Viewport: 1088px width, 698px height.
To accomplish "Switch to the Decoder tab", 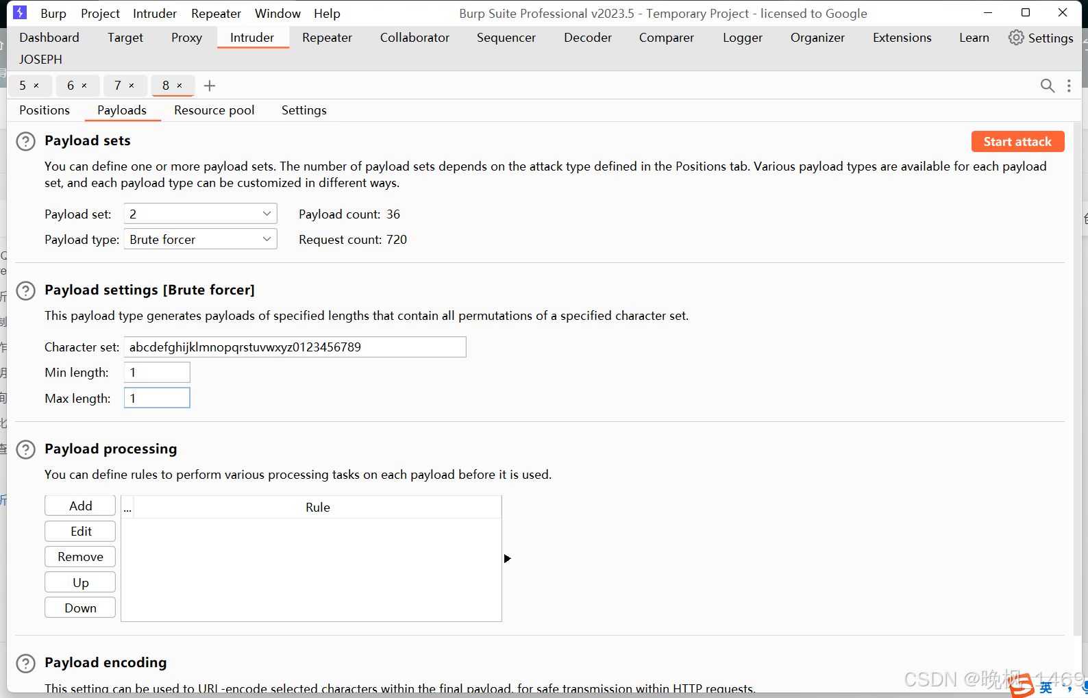I will point(588,38).
